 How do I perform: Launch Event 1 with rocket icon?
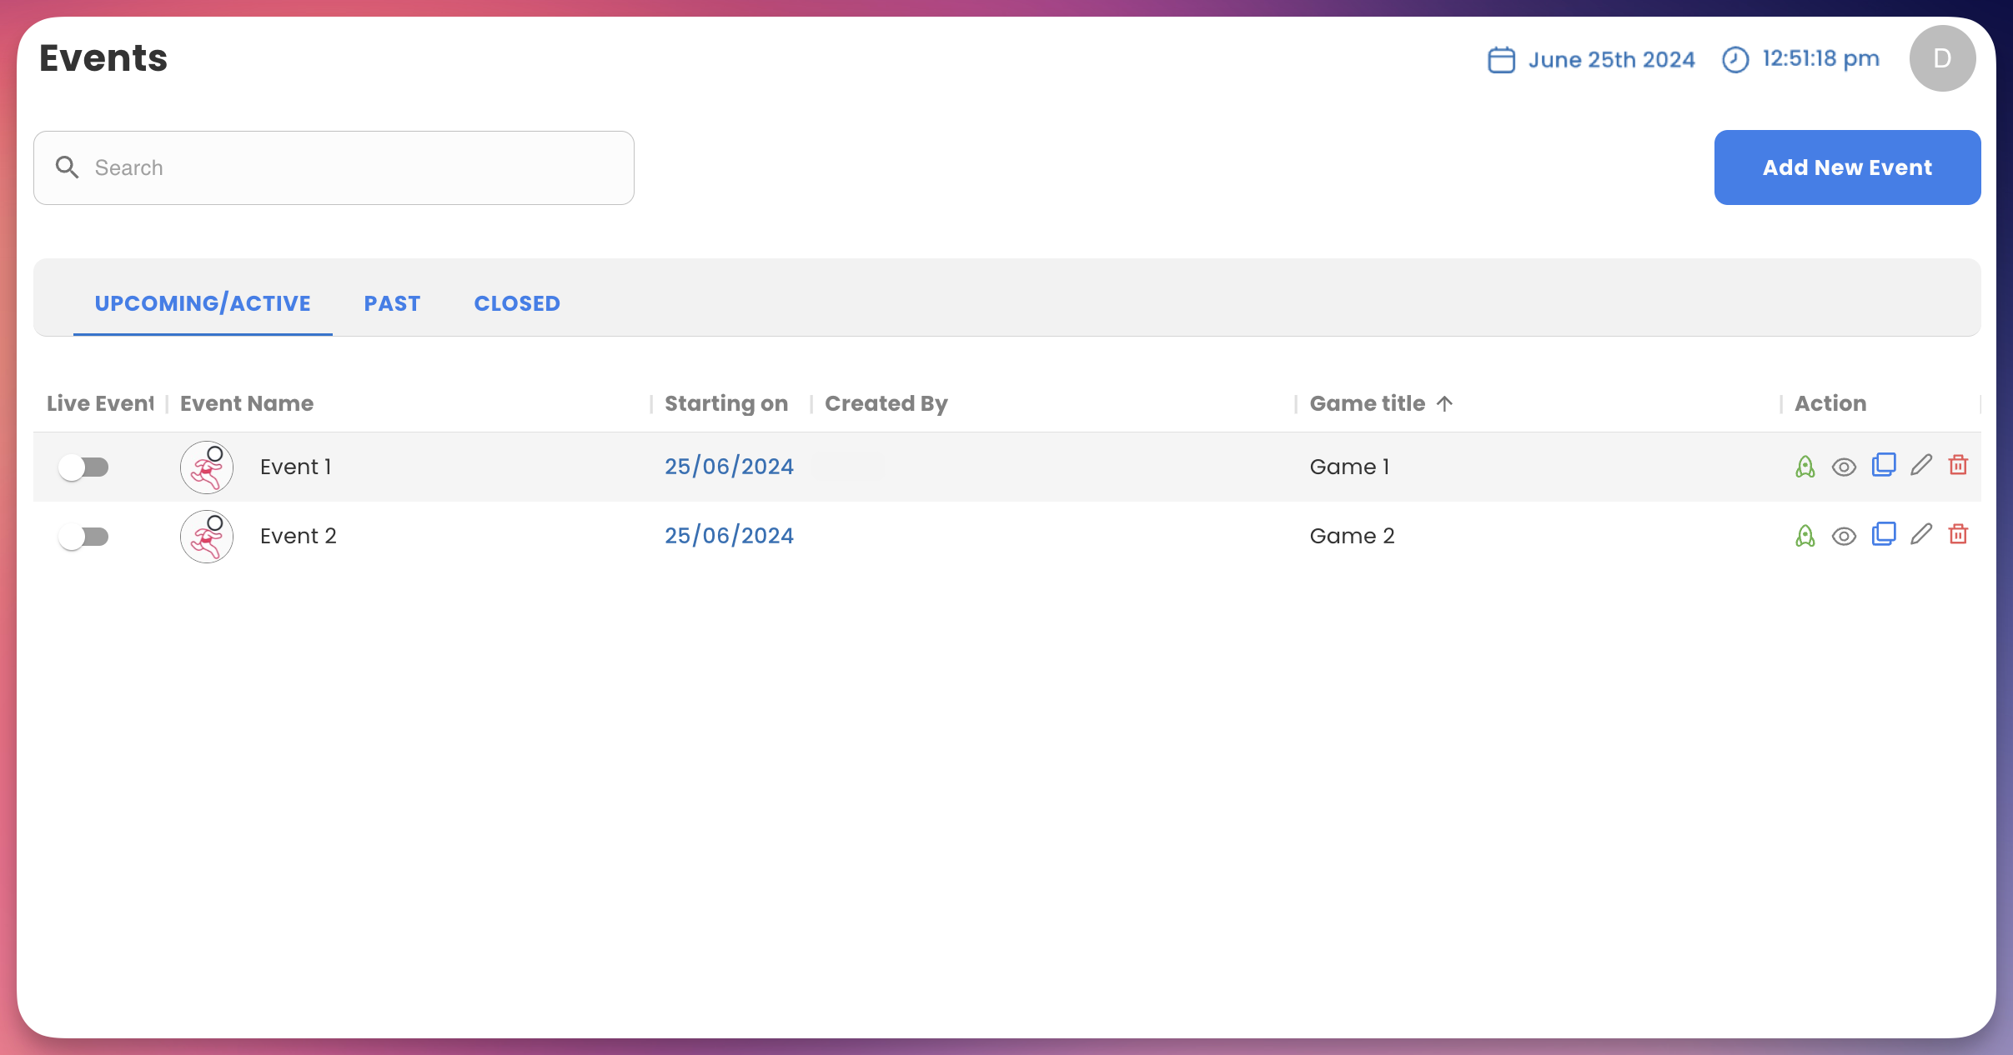1805,467
